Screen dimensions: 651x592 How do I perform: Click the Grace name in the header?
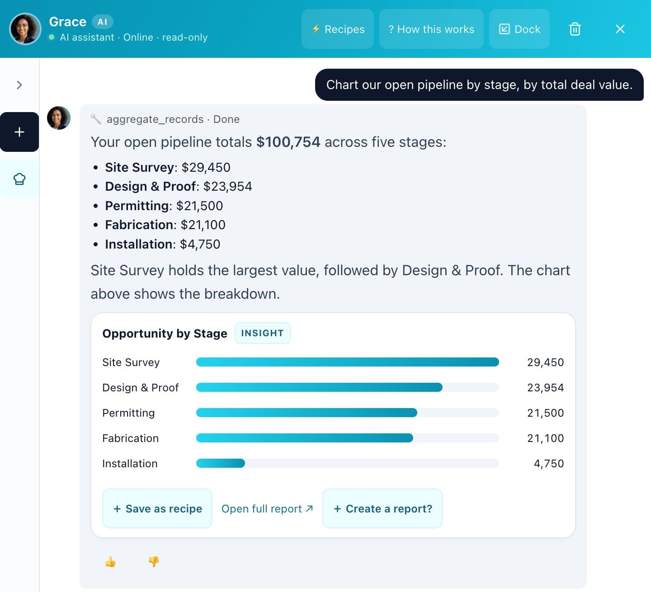tap(68, 22)
